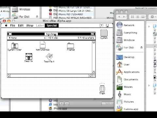Select Movie HD MPEG4 (640x480) list item
The width and height of the screenshot is (157, 118).
click(x=75, y=18)
